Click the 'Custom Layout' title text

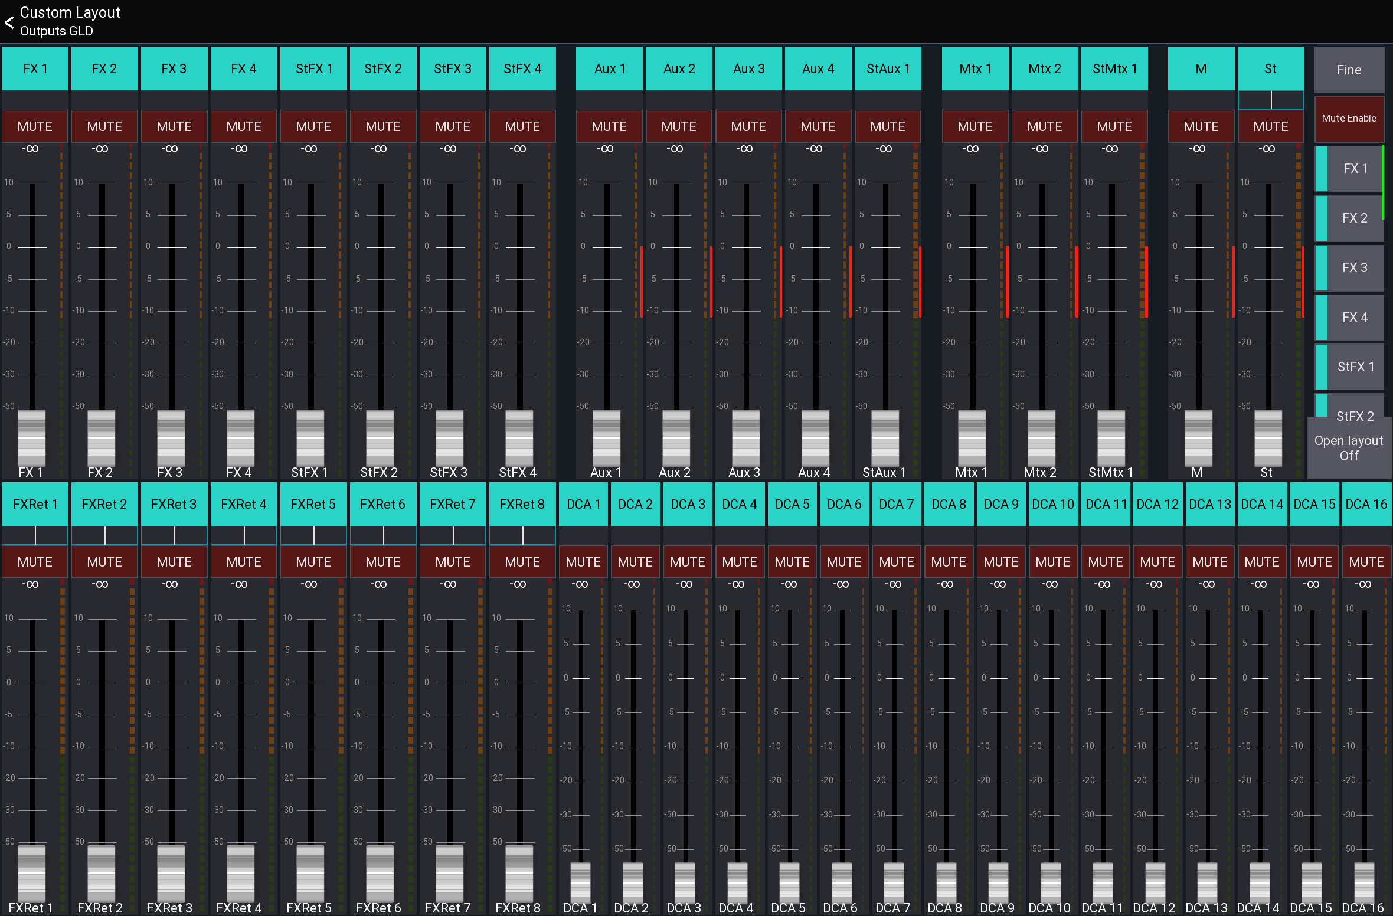(x=70, y=12)
